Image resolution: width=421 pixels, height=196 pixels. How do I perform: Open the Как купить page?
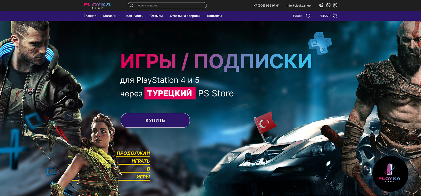point(135,16)
